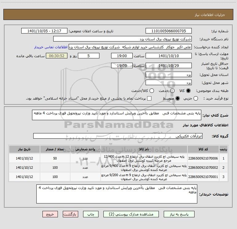Click the توضیحات خریدار text area
This screenshot has height=229, width=237.
coord(117,194)
